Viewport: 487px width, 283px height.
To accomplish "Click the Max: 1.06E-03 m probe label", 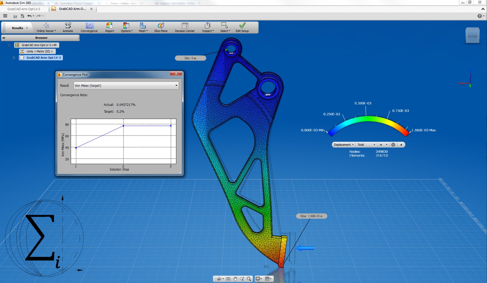I will click(x=311, y=216).
